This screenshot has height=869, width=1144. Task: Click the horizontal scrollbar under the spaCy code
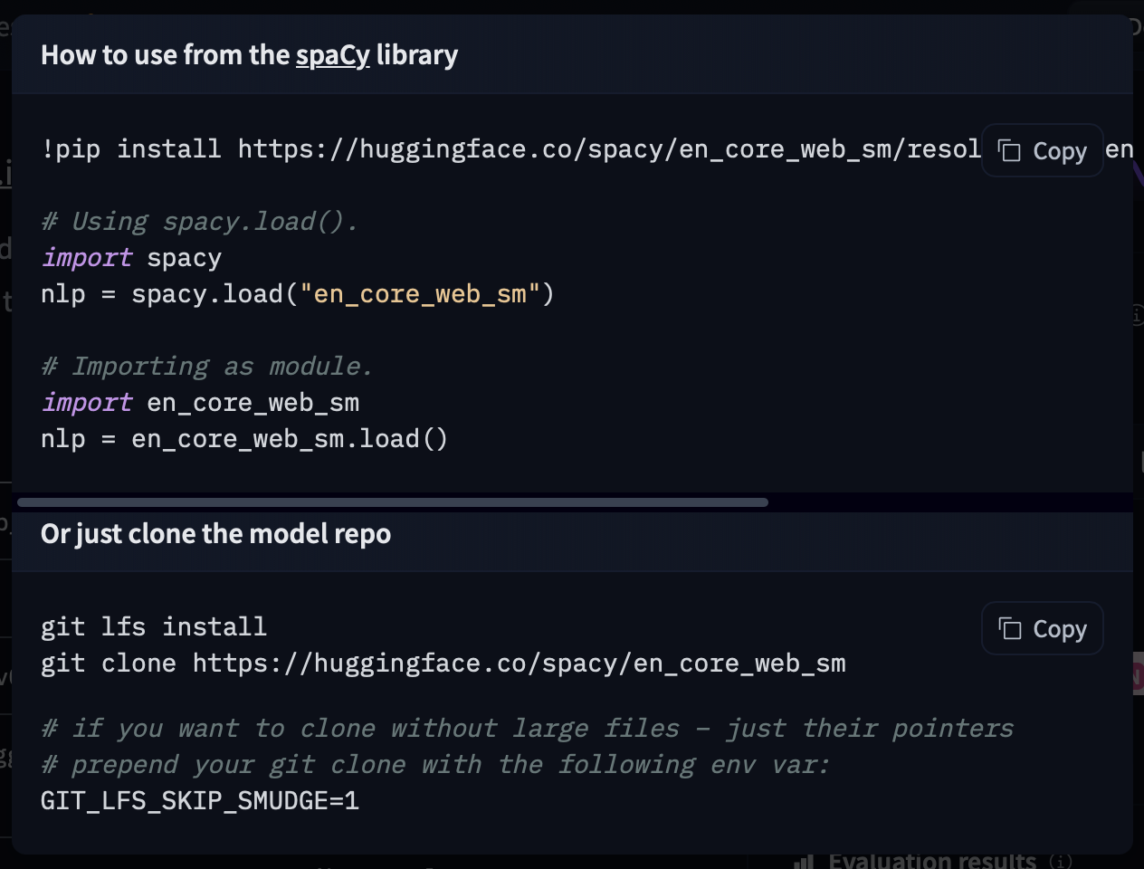click(x=393, y=502)
